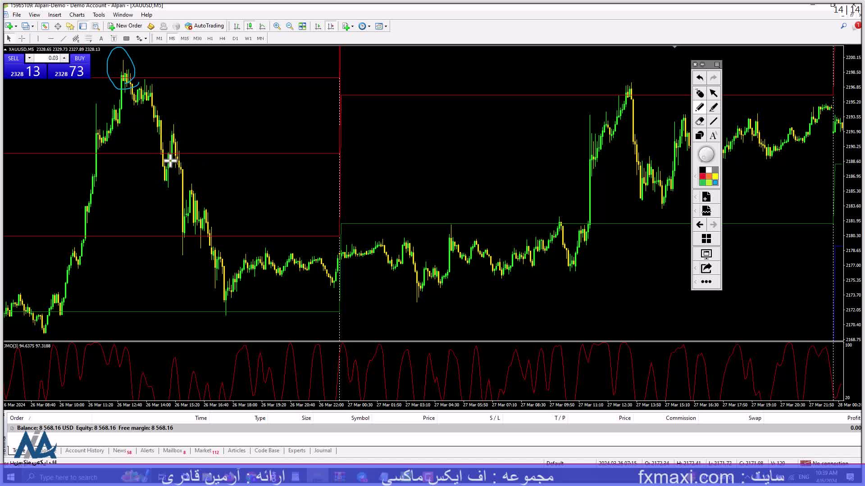Click the New Order toolbar button

[x=125, y=26]
